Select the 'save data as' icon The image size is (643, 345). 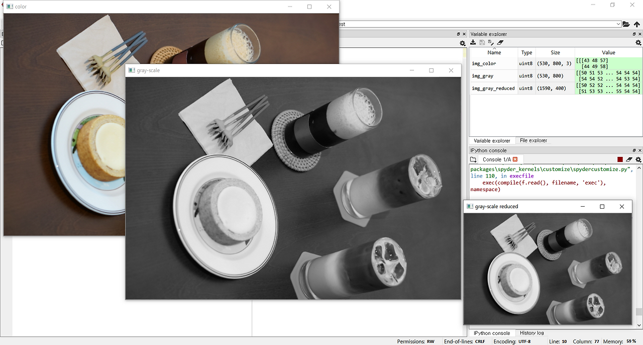(490, 42)
